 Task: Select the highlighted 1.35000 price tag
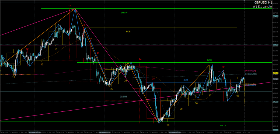(x=275, y=73)
